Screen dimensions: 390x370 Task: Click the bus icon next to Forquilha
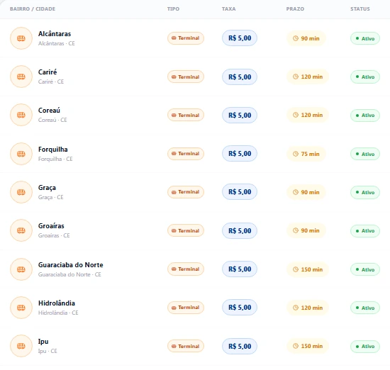[x=21, y=154]
